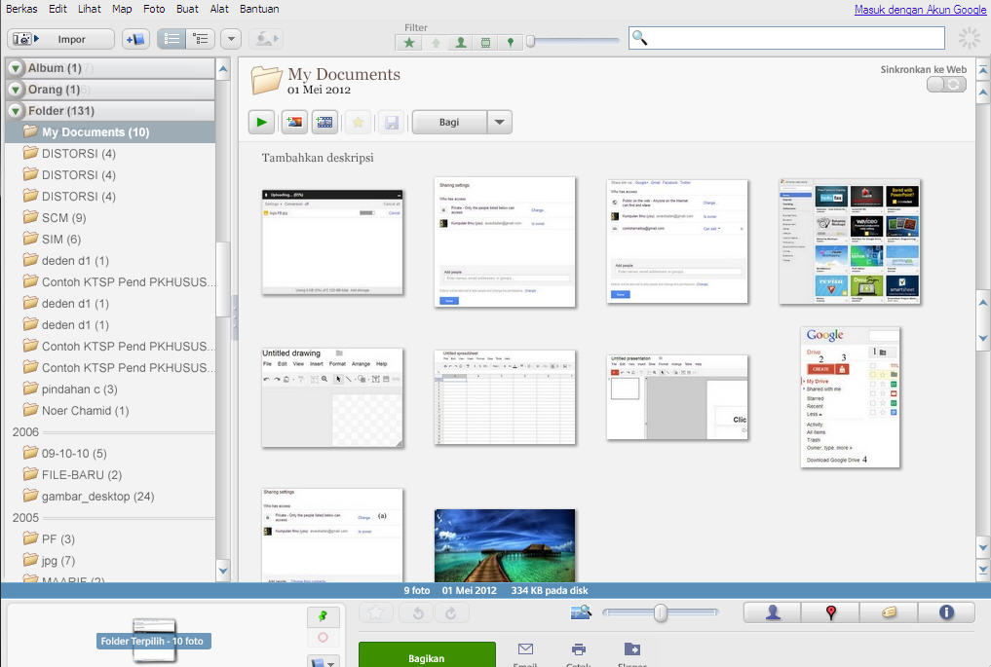Toggle the geotagged photos filter pin
The width and height of the screenshot is (991, 667).
click(510, 43)
